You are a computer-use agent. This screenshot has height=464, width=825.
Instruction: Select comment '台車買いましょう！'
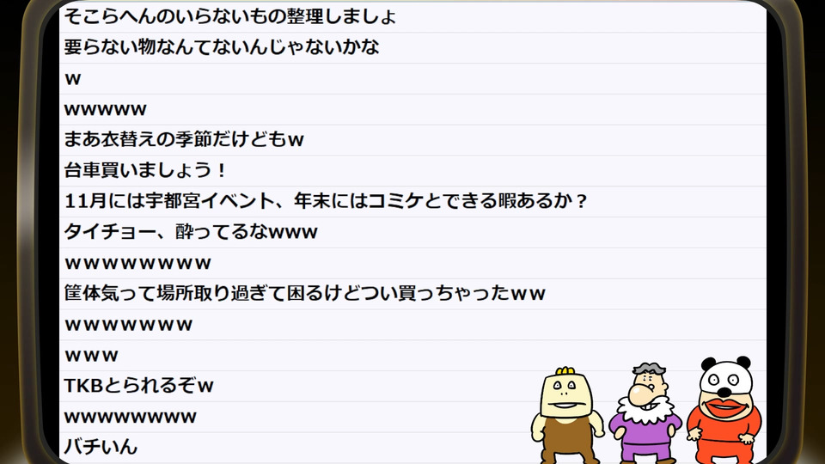pos(412,171)
